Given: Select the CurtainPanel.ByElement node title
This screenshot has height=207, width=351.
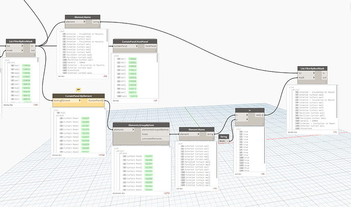Looking at the screenshot, I should 78,96.
